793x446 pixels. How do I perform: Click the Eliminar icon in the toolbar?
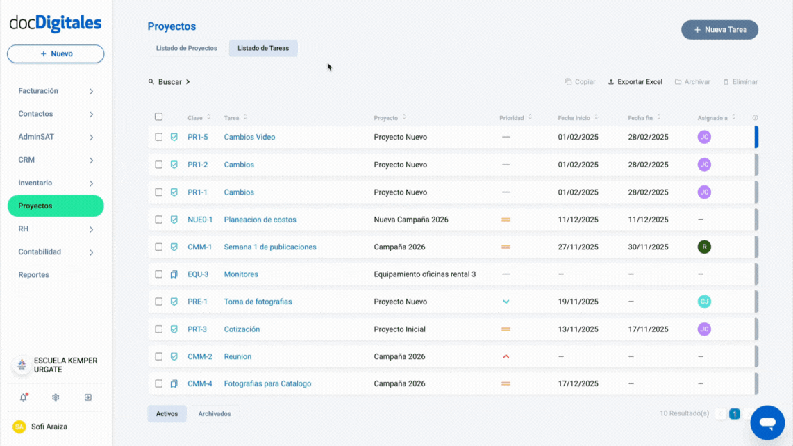[726, 81]
